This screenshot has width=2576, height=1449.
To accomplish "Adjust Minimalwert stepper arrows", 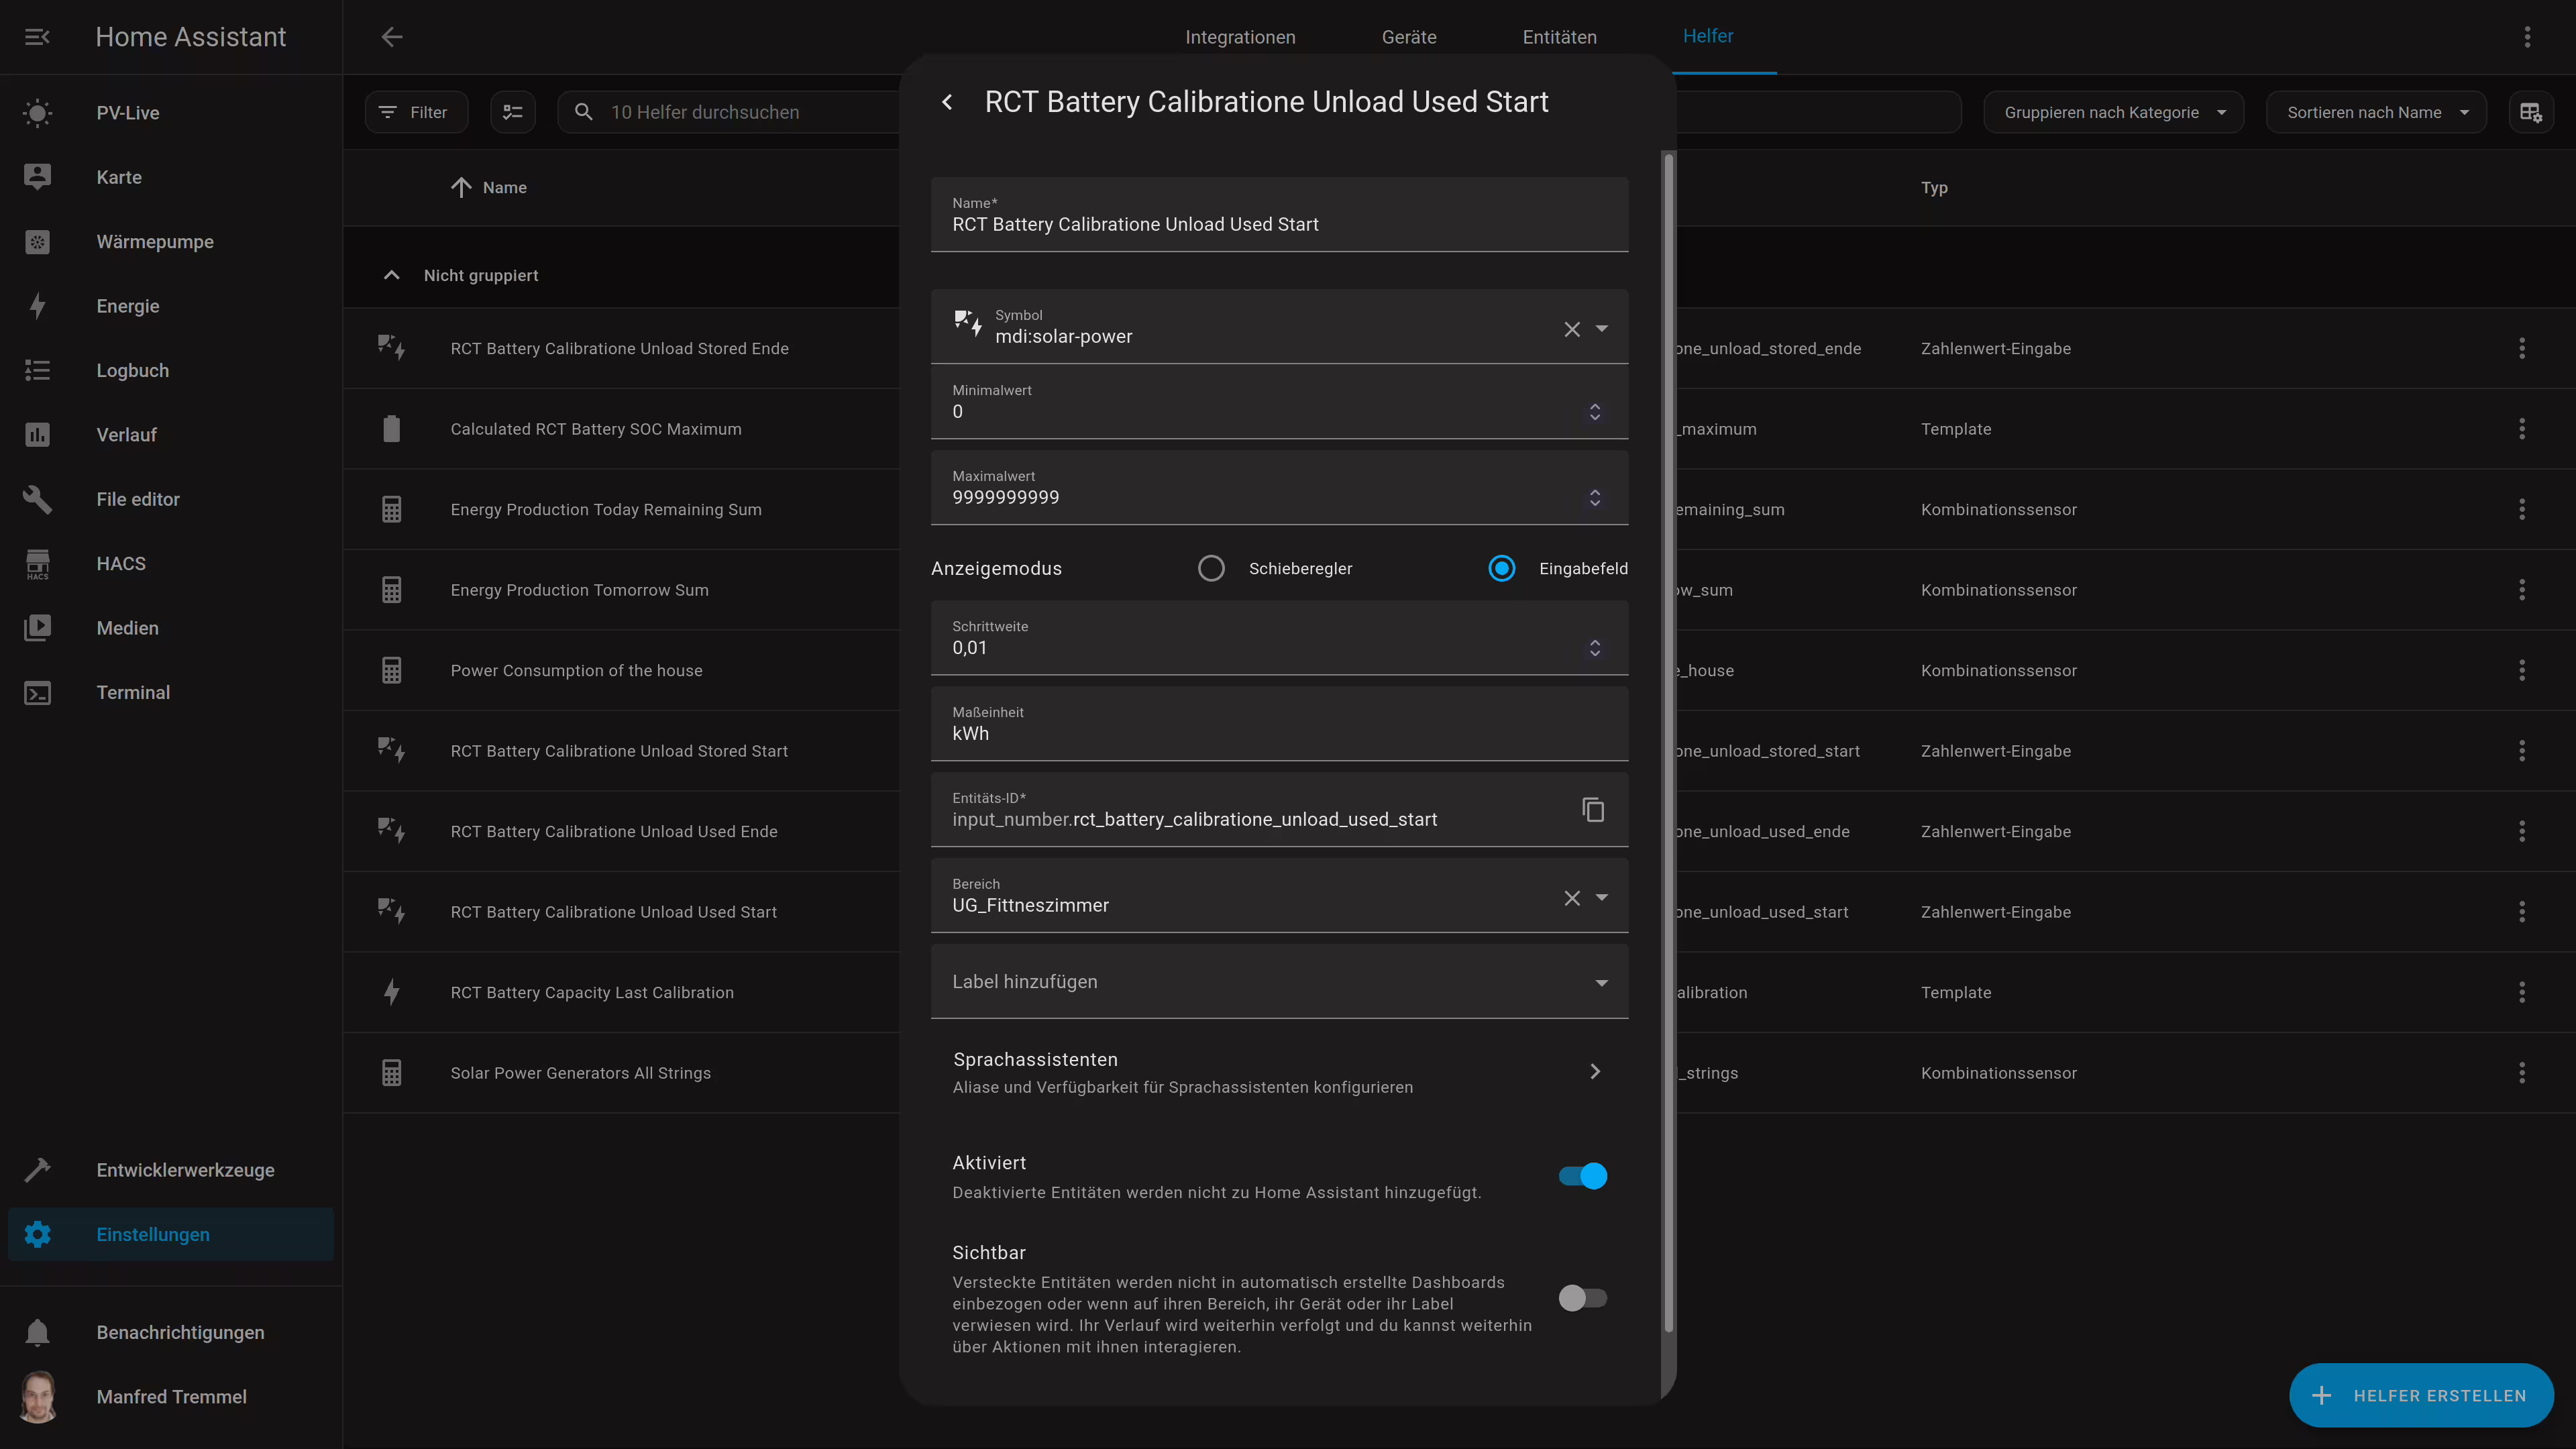I will click(x=1595, y=412).
